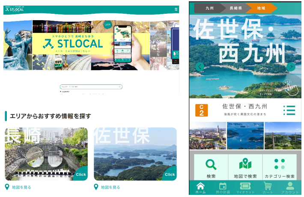The image size is (304, 197).
Task: Go to next area with right arrow
Action: (291, 67)
